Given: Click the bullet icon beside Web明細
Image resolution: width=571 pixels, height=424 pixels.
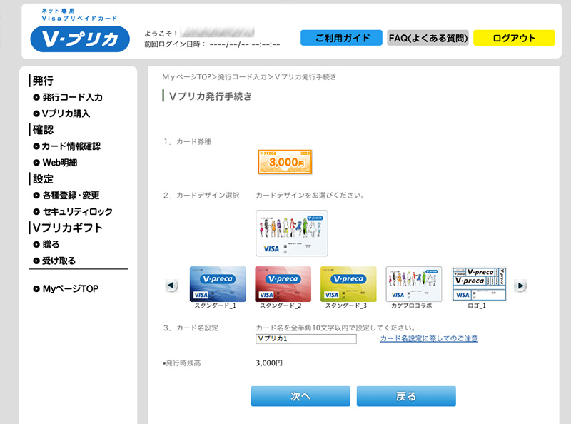Looking at the screenshot, I should point(36,163).
